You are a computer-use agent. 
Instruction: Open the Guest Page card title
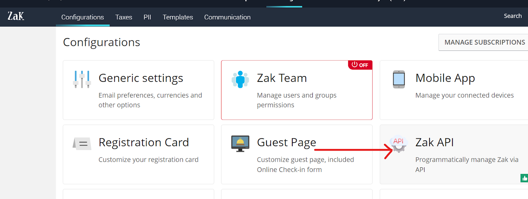click(x=286, y=143)
